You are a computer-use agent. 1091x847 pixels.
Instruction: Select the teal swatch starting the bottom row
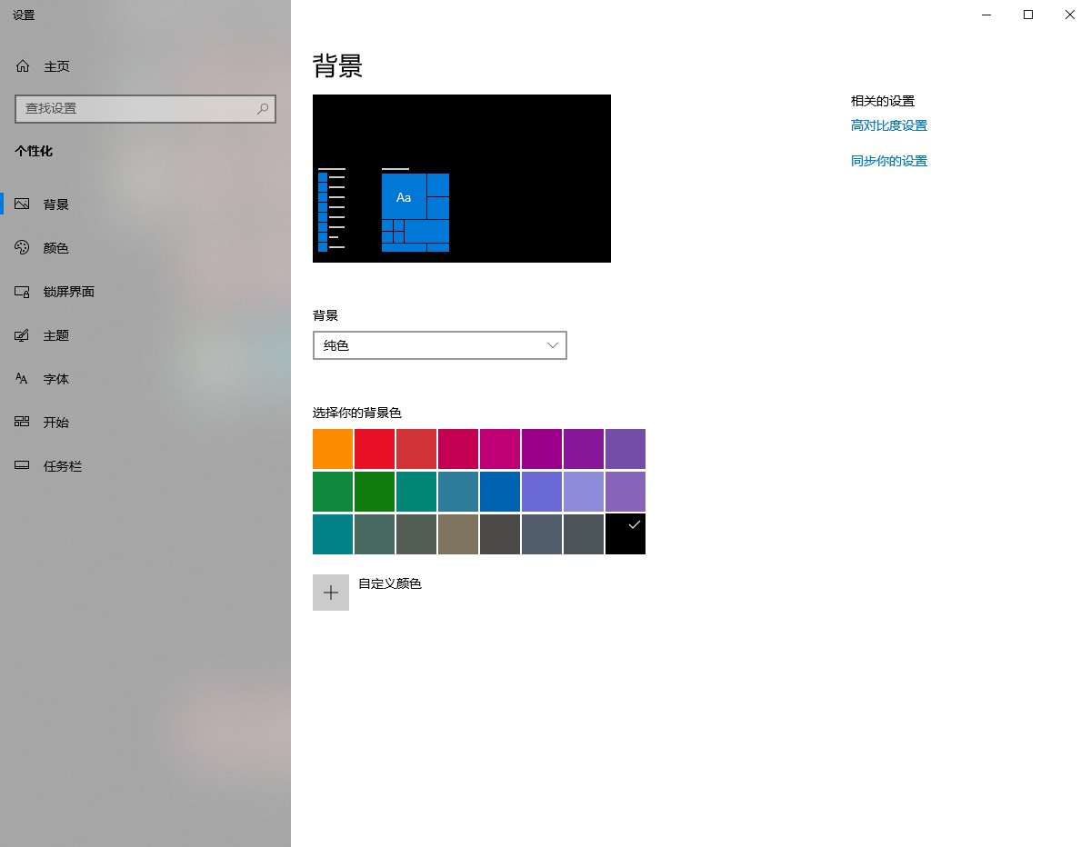333,534
